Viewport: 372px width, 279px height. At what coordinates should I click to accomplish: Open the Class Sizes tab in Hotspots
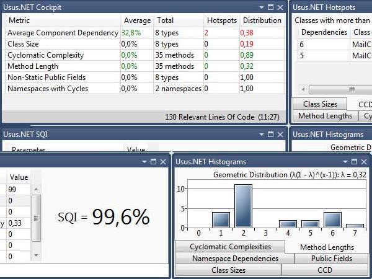[320, 104]
